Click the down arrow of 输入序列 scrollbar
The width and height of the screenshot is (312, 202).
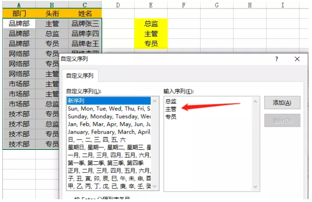(x=255, y=186)
